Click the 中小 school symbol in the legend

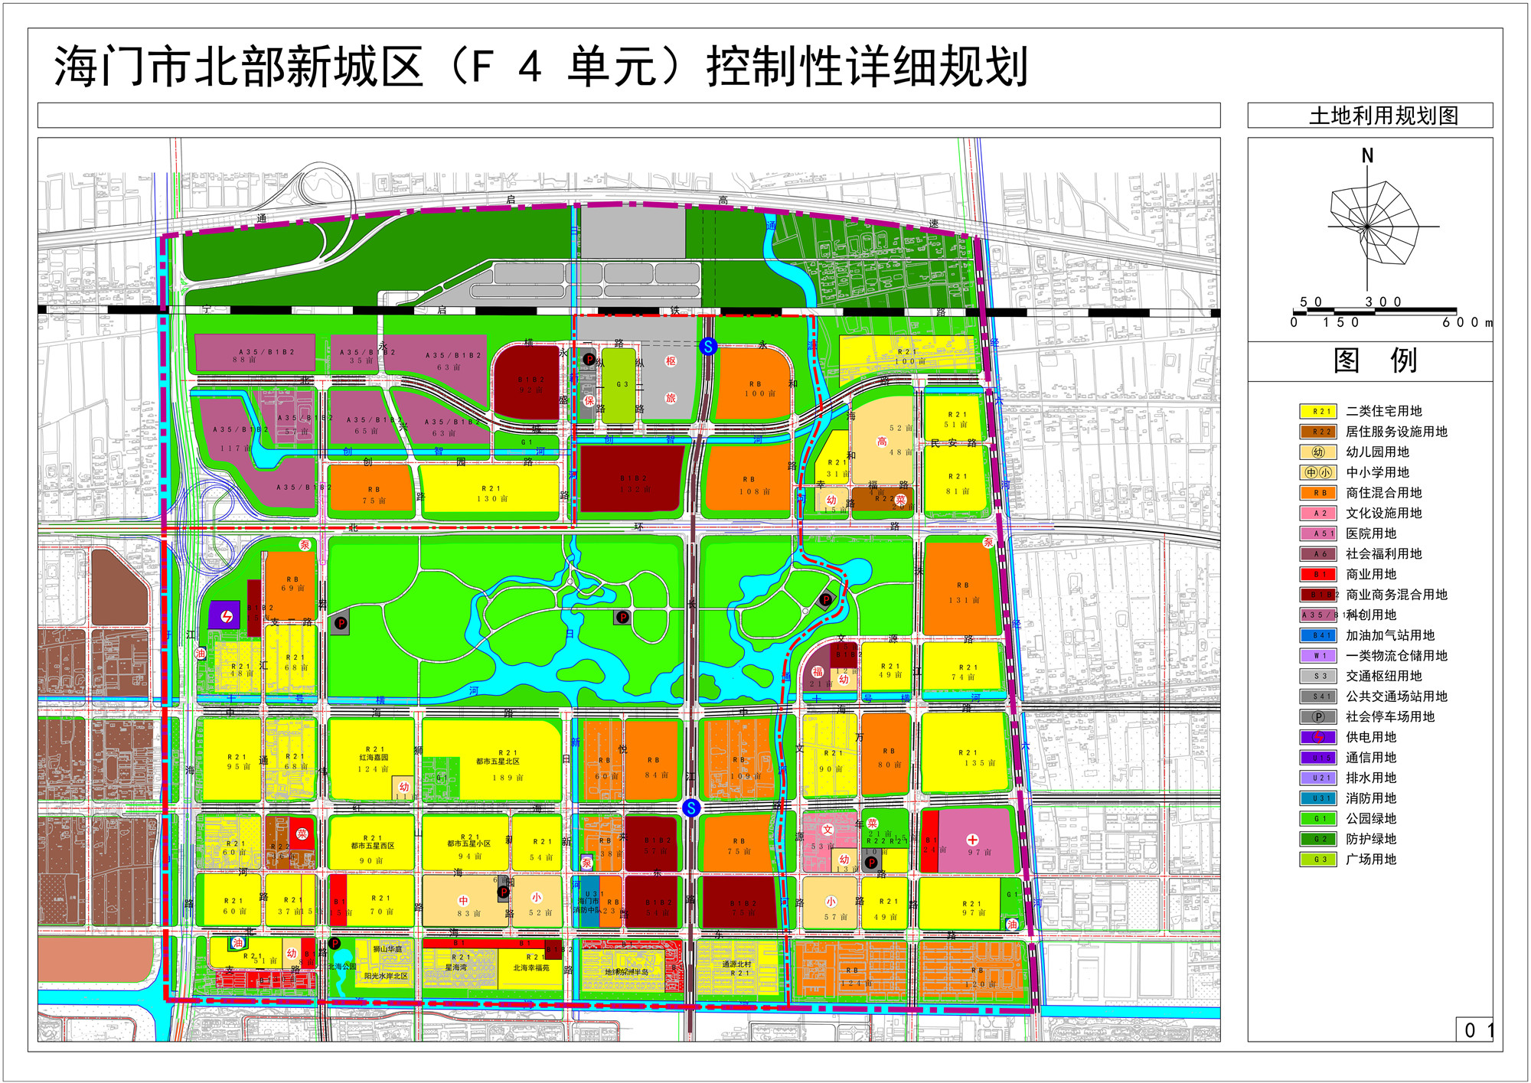(x=1317, y=472)
